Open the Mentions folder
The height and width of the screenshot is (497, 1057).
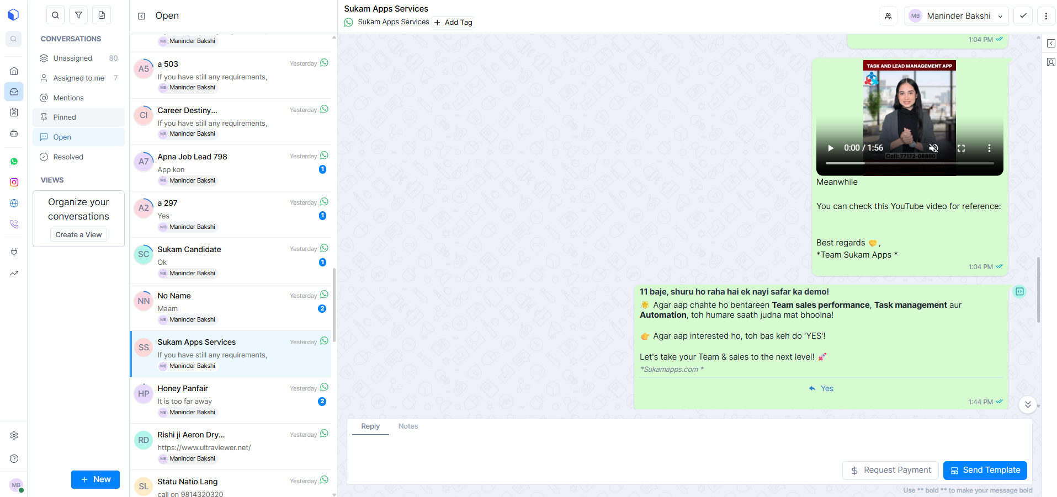[78, 98]
